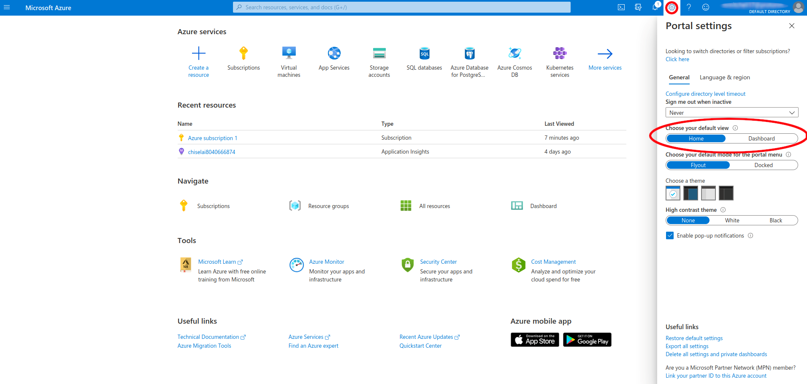The width and height of the screenshot is (807, 384).
Task: Open the notifications bell icon
Action: pyautogui.click(x=655, y=7)
